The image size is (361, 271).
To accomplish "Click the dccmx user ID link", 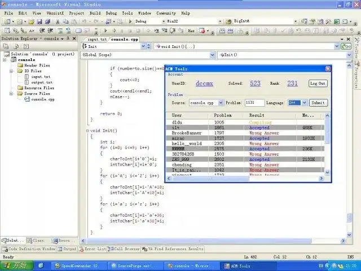I will 204,83.
